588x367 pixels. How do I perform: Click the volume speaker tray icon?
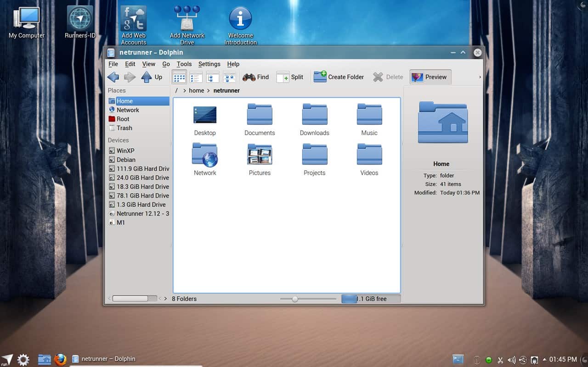[512, 360]
